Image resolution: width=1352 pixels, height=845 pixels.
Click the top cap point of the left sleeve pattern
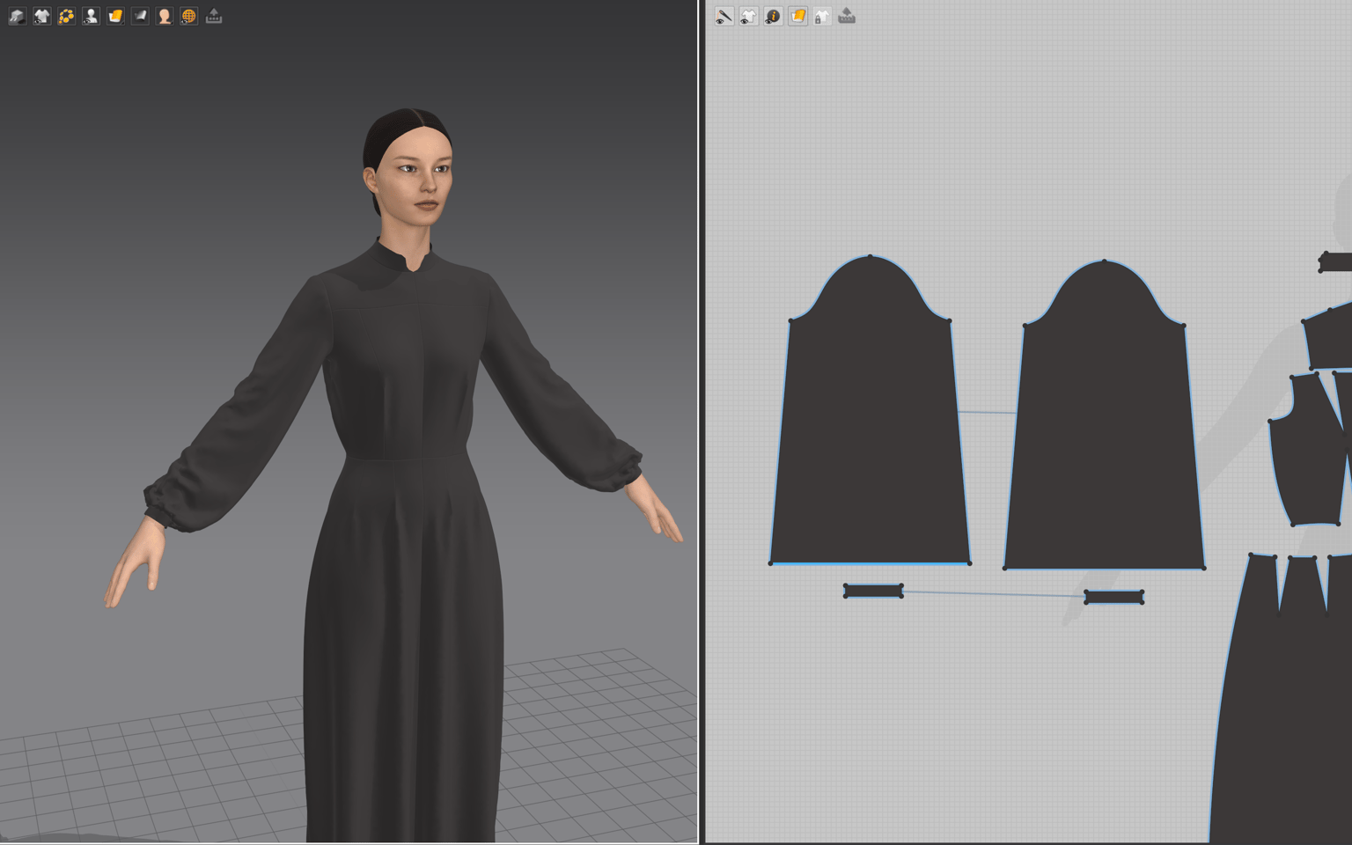pos(871,256)
